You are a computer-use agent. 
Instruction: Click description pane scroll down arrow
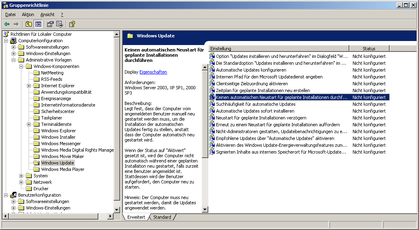(x=205, y=209)
